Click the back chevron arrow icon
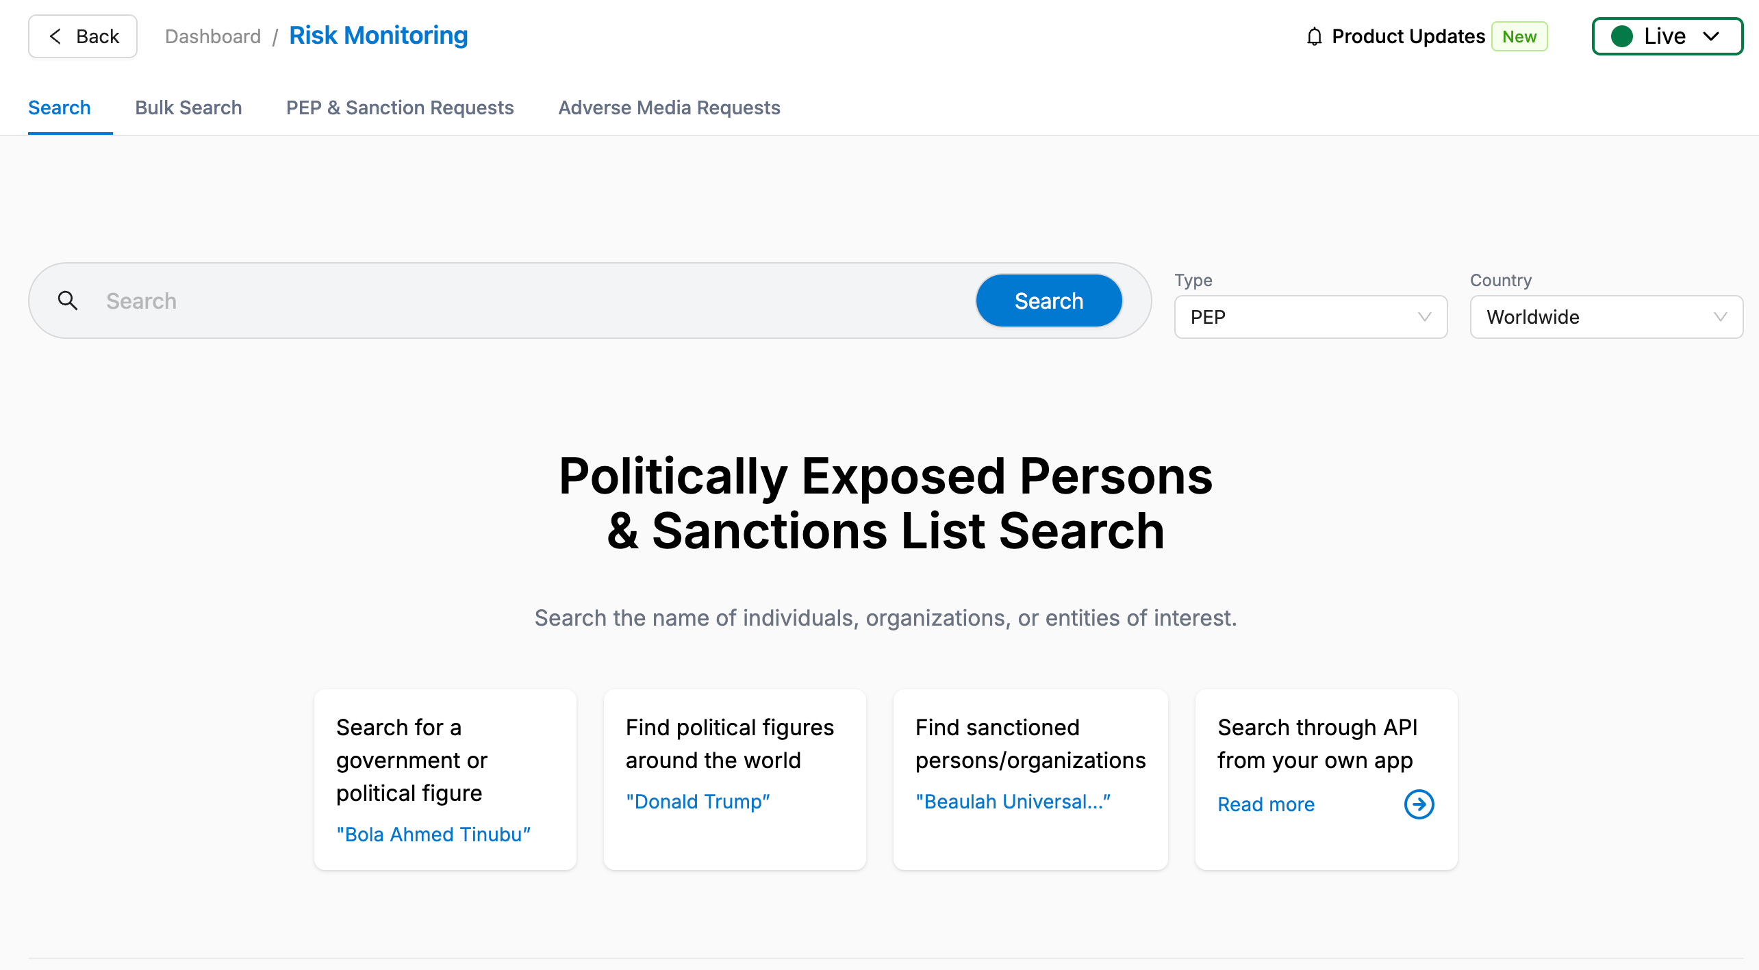The image size is (1759, 970). point(54,36)
